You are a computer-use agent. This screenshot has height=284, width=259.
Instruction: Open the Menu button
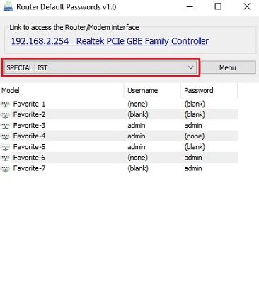coord(228,67)
